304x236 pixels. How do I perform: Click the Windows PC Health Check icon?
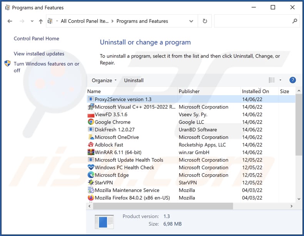coord(91,167)
